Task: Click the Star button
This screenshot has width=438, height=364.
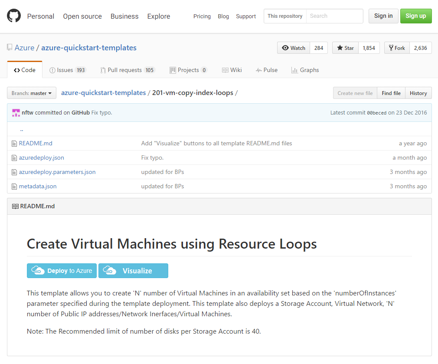Action: tap(345, 48)
